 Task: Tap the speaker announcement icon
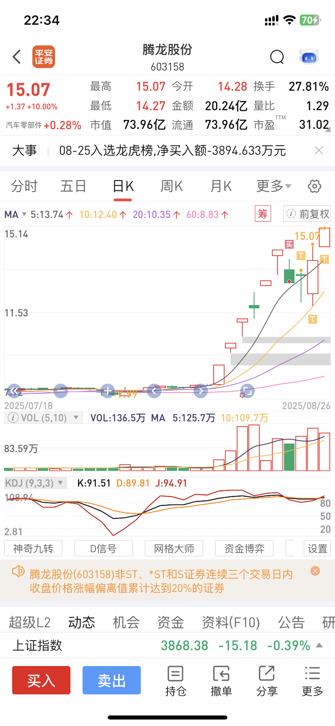tap(18, 572)
